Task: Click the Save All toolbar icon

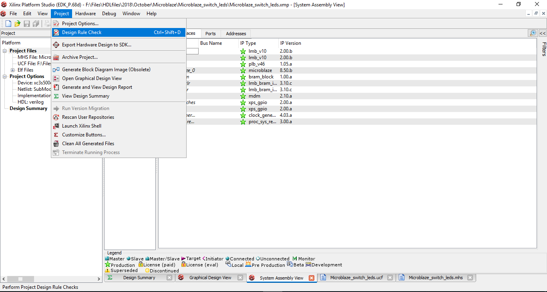Action: click(36, 24)
